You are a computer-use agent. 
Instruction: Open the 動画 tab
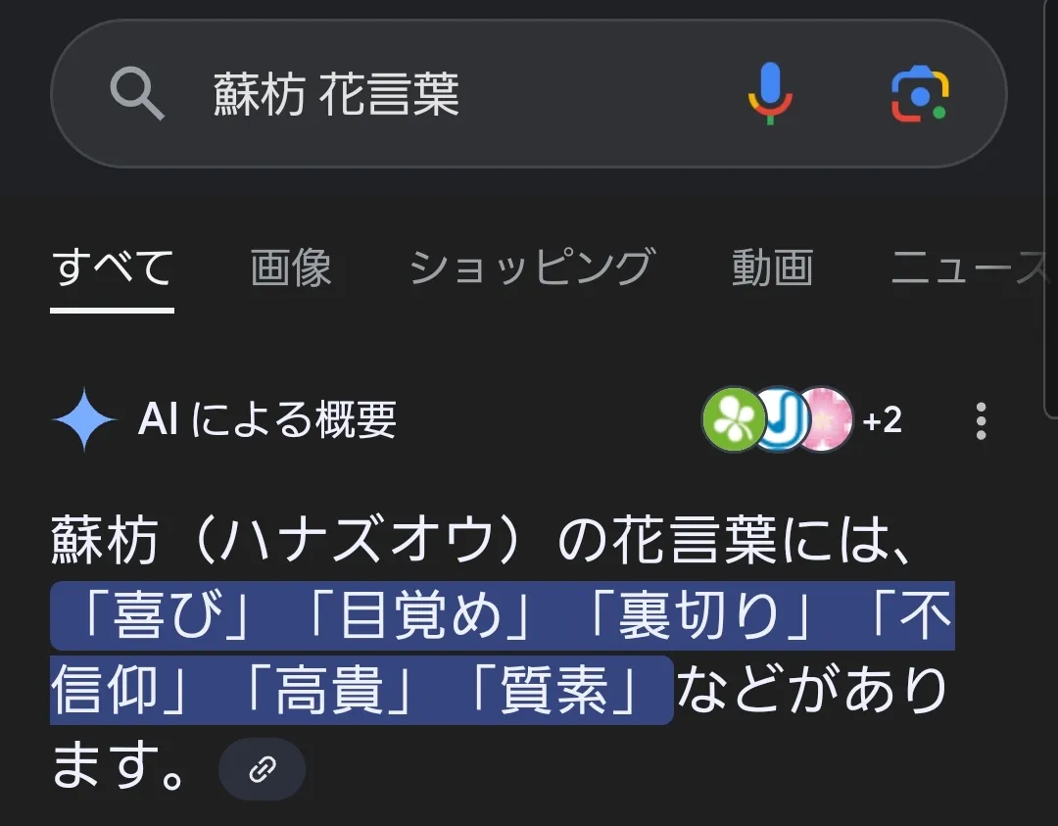click(x=773, y=267)
